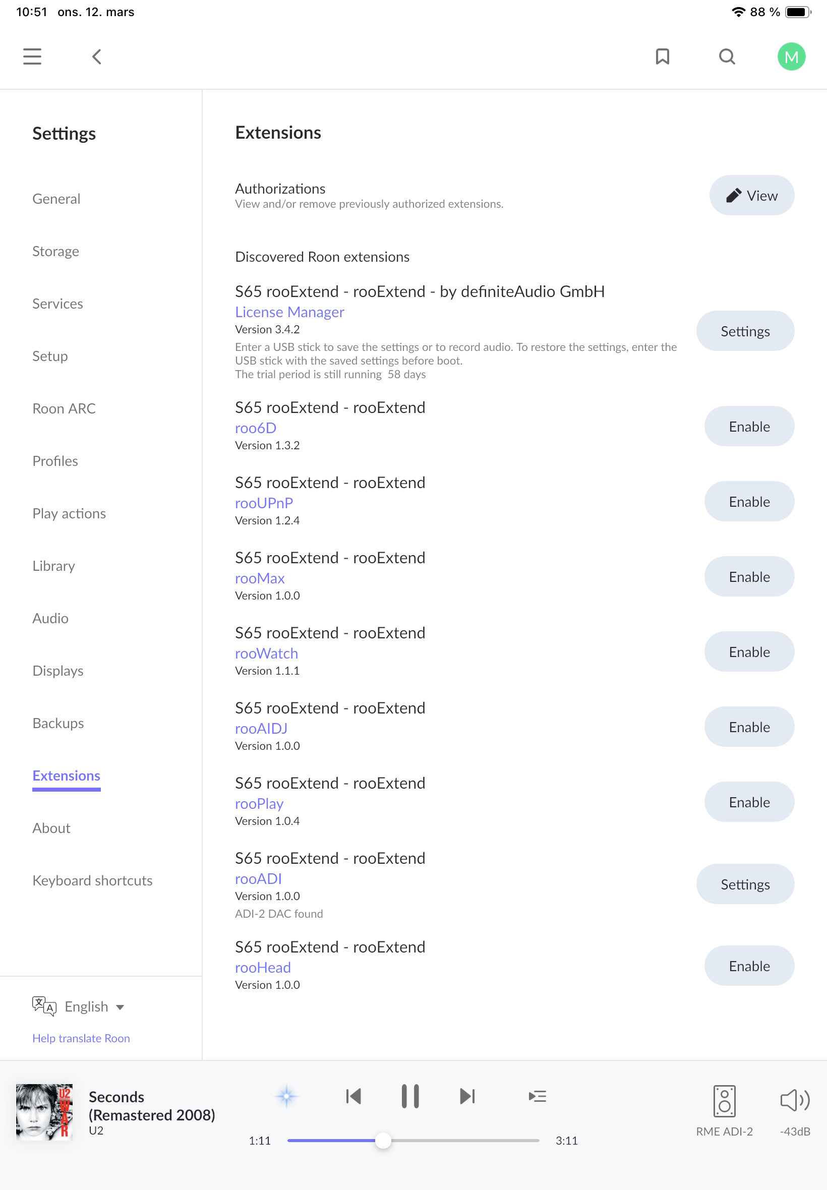Image resolution: width=827 pixels, height=1190 pixels.
Task: Click the track progress slider handle
Action: point(383,1141)
